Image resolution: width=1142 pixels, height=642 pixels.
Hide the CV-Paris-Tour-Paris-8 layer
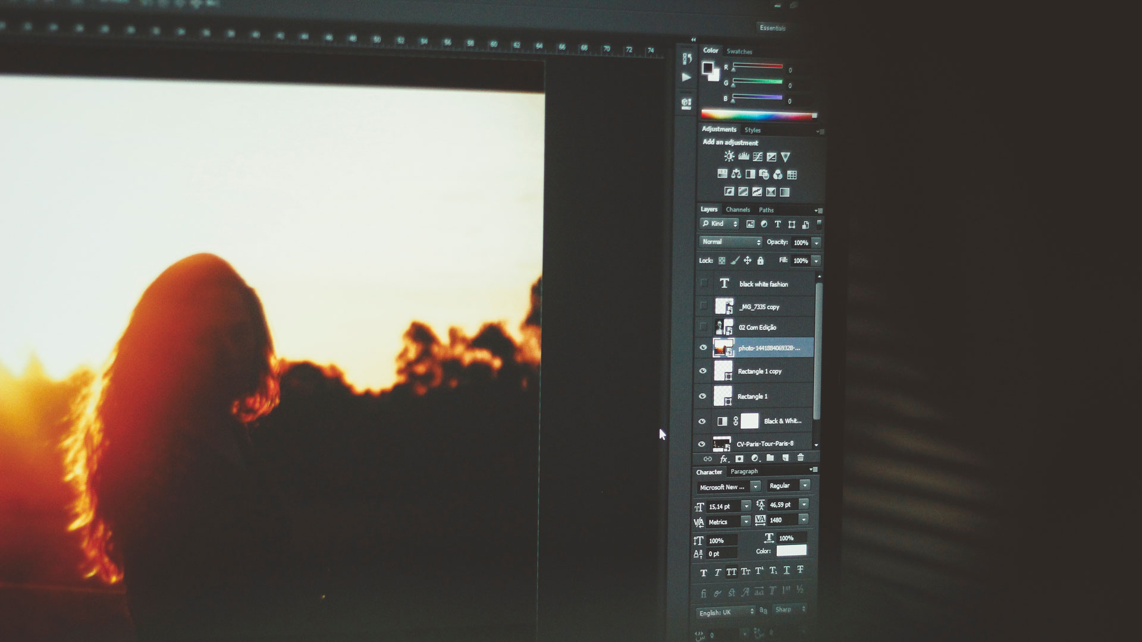(704, 444)
